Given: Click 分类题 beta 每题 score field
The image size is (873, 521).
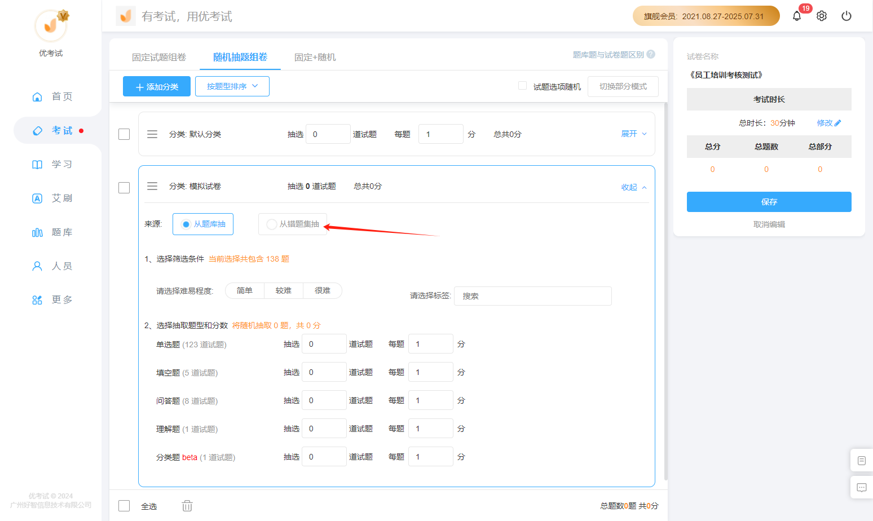Looking at the screenshot, I should pyautogui.click(x=431, y=457).
